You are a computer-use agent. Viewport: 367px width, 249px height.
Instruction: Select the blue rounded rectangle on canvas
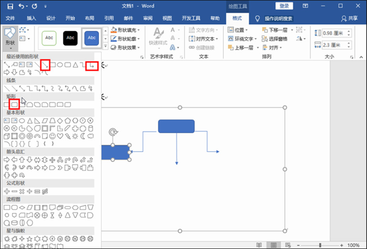[x=176, y=126]
